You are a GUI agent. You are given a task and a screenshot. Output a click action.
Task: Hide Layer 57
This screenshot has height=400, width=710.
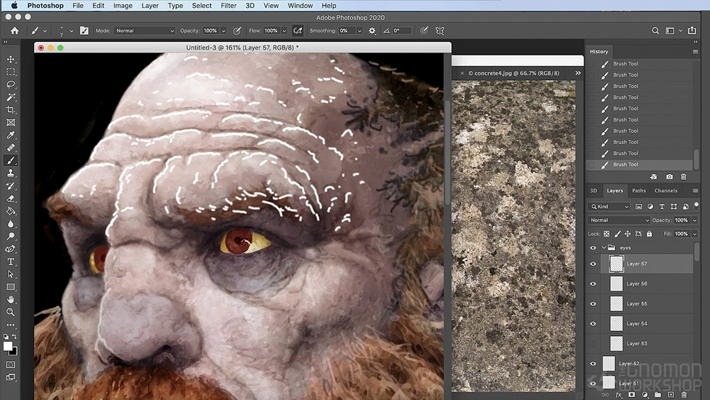(x=593, y=264)
